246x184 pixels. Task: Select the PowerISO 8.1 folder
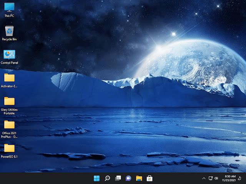pyautogui.click(x=9, y=151)
